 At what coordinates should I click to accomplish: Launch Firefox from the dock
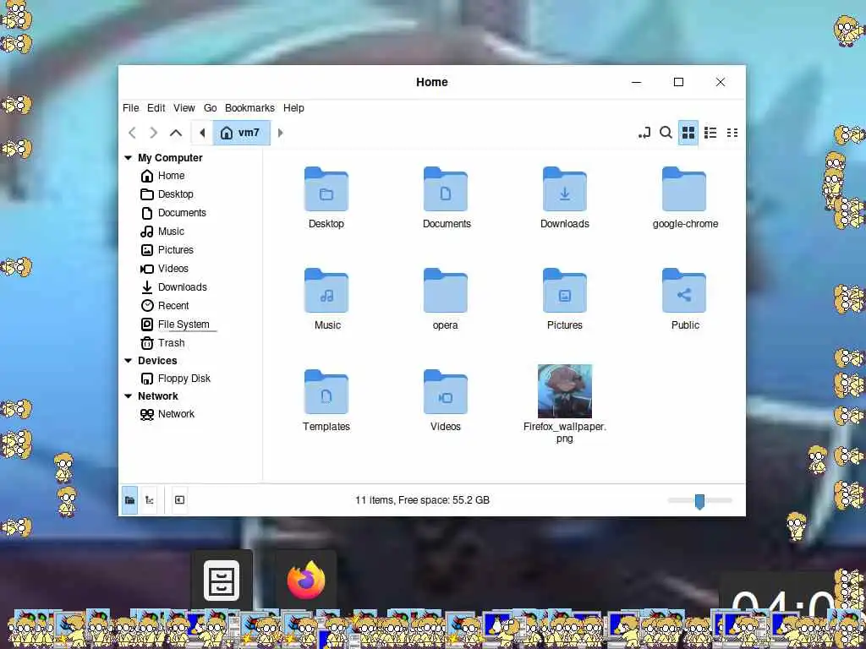click(306, 580)
